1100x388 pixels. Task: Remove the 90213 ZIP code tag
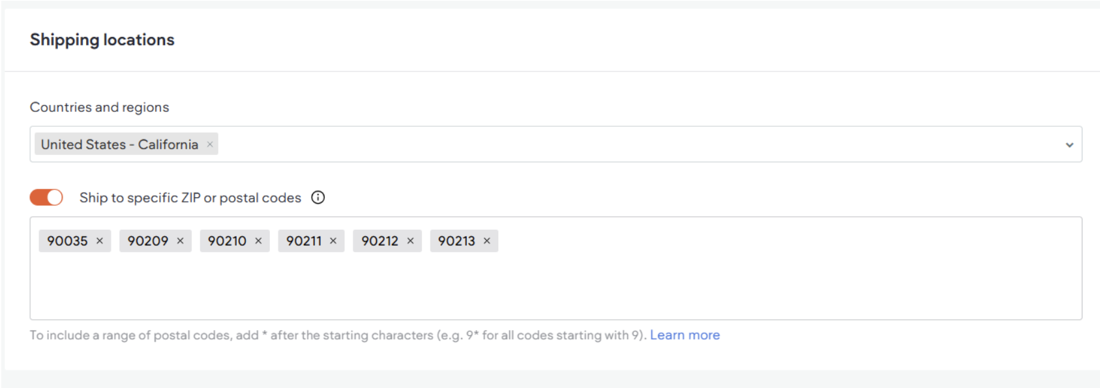click(487, 240)
